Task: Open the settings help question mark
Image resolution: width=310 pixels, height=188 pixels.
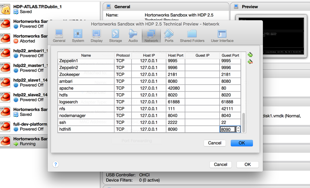Action: [56, 164]
